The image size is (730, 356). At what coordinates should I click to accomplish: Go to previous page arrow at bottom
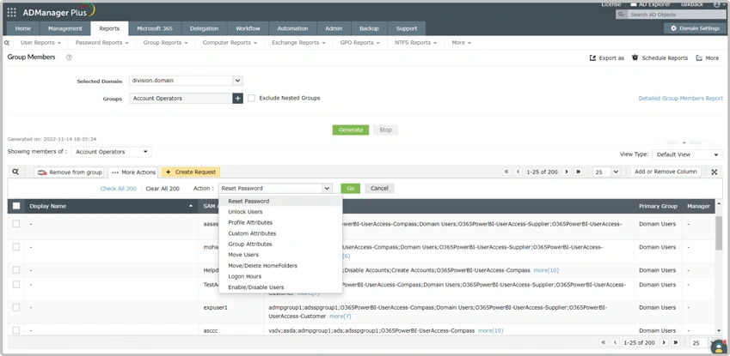point(615,342)
